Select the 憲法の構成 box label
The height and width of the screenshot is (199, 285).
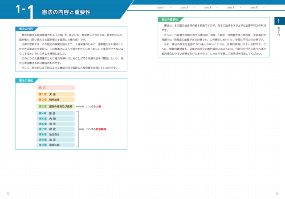point(26,80)
